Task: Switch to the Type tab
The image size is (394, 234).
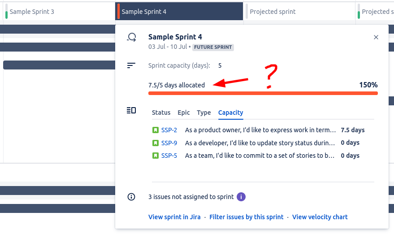Action: (x=204, y=113)
